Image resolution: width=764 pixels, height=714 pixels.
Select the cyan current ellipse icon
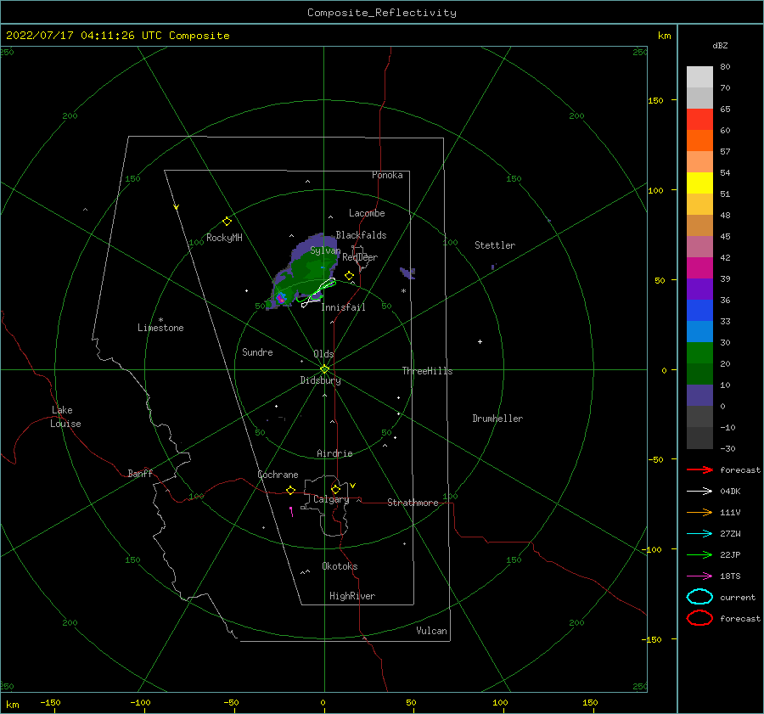click(699, 597)
